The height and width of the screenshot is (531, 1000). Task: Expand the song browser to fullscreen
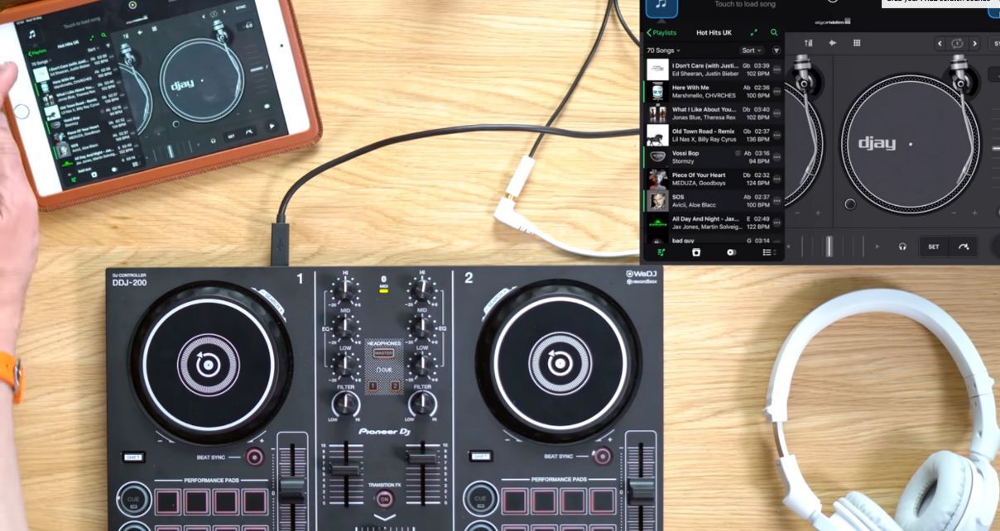(753, 32)
